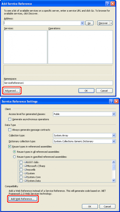Click assembly list scrollbar up arrow
The height and width of the screenshot is (212, 120).
pyautogui.click(x=114, y=162)
